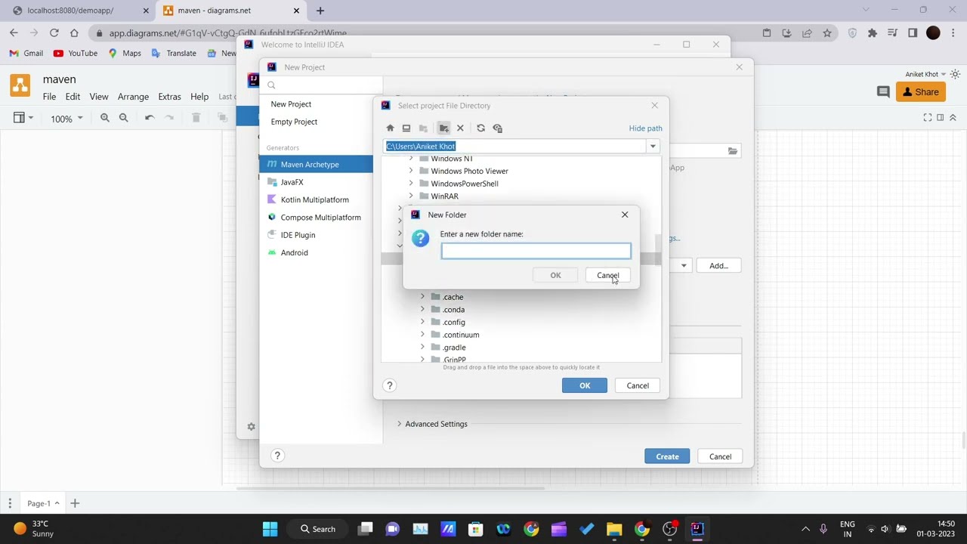Expand the .conda folder node
967x544 pixels.
pyautogui.click(x=422, y=310)
